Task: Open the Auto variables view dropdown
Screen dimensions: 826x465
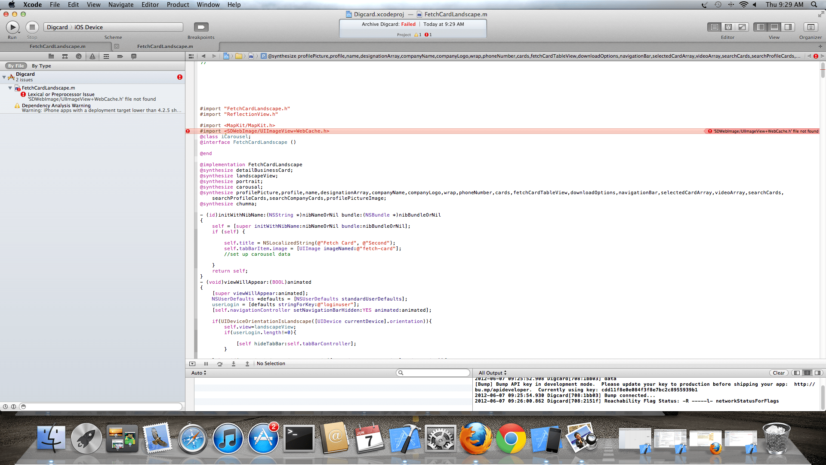Action: 199,373
